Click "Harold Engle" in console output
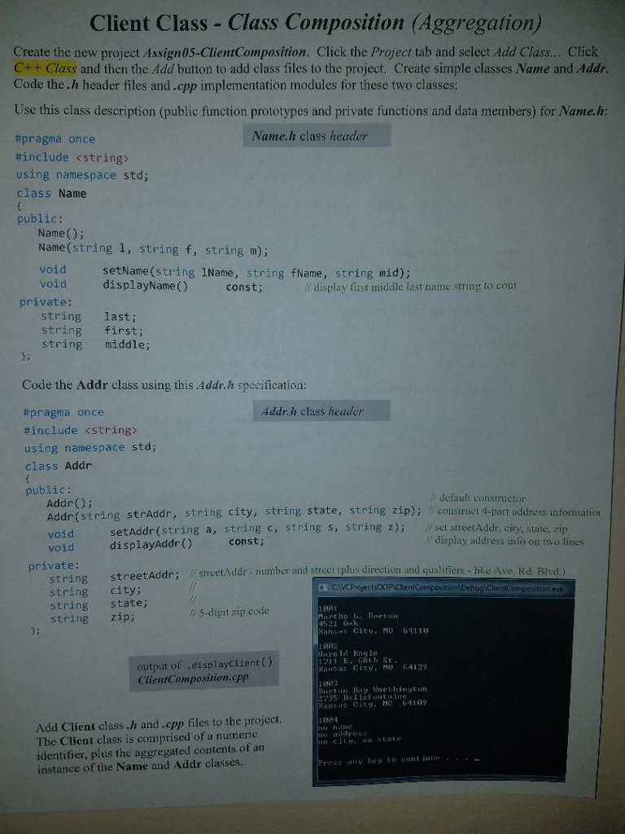 pos(347,652)
